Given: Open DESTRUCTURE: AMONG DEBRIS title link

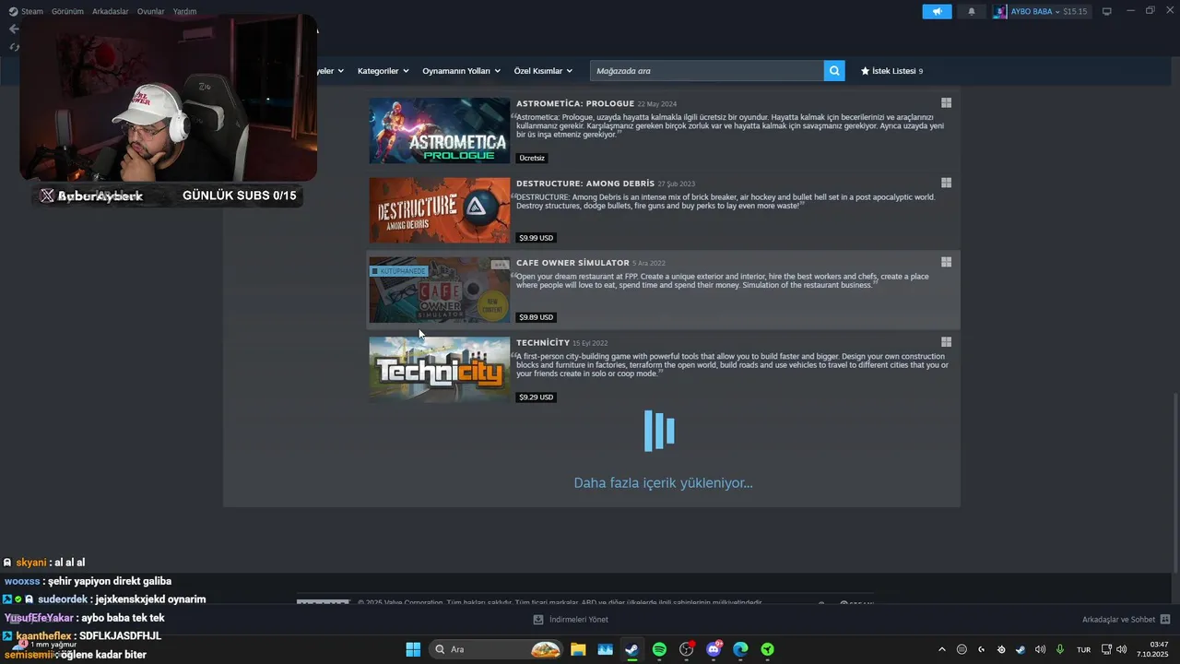Looking at the screenshot, I should [585, 183].
